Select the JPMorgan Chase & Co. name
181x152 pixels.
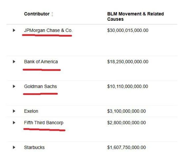[x=48, y=31]
